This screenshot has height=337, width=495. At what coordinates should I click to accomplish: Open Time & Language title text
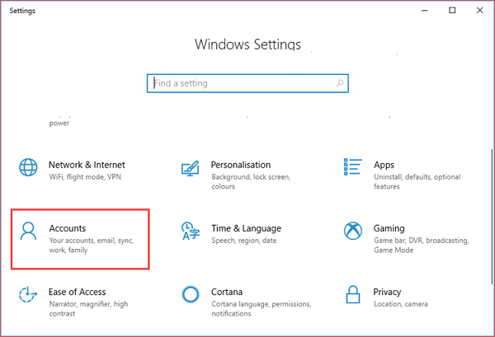(246, 228)
